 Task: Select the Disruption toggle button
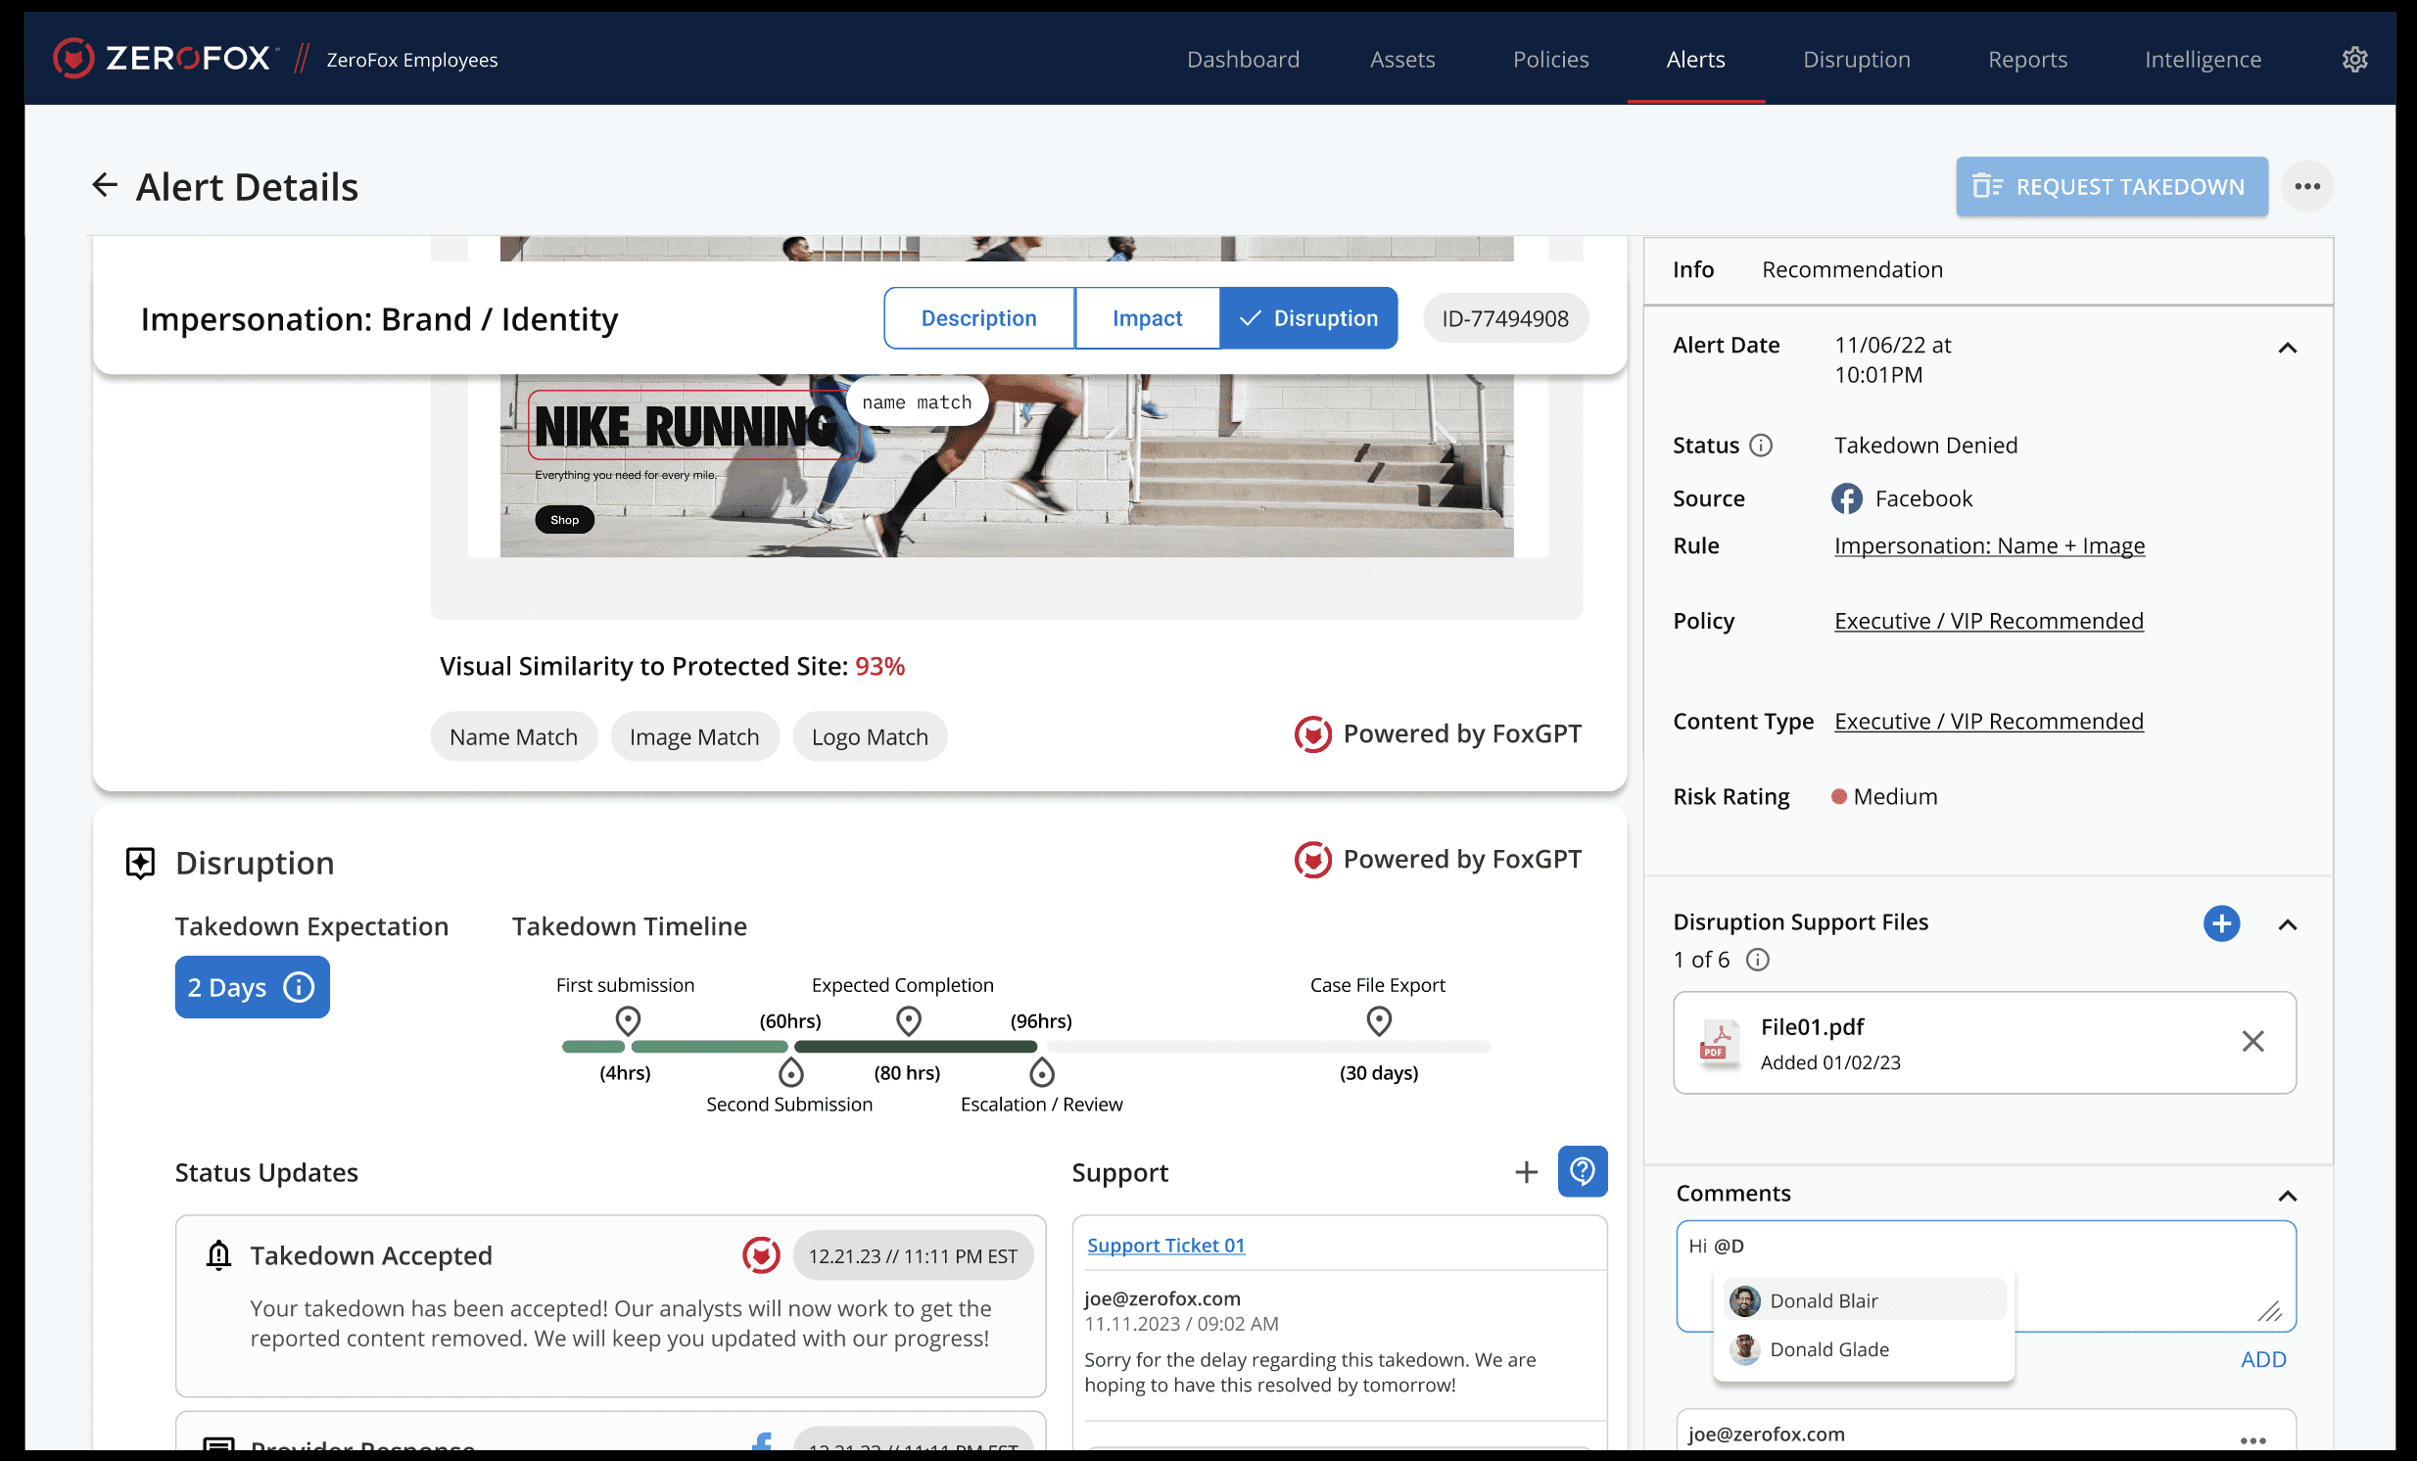point(1307,317)
